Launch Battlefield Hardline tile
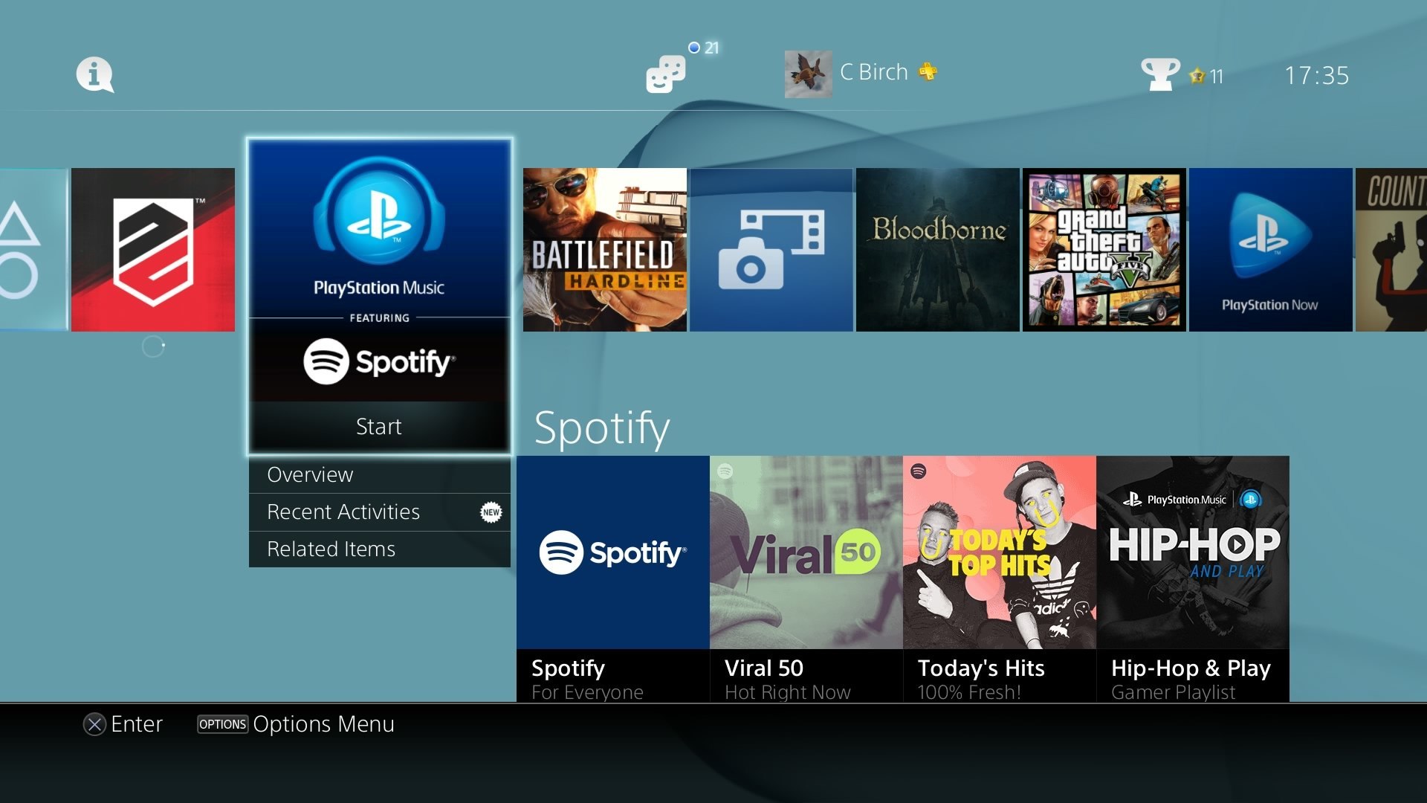Screen dimensions: 1427x803 coord(605,250)
